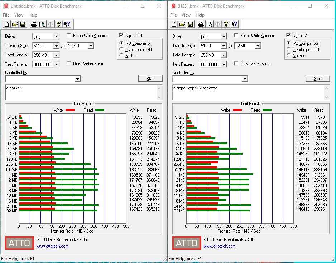The width and height of the screenshot is (336, 263).
Task: Click the Open folder icon in left window
Action: (x=15, y=24)
